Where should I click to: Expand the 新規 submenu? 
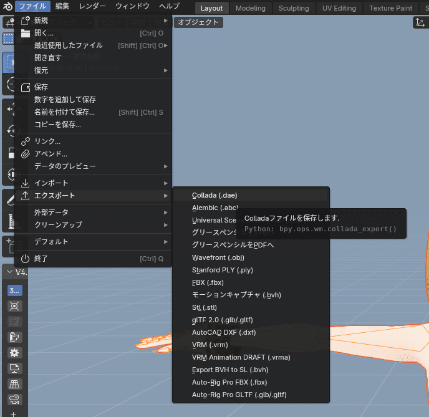tap(94, 21)
